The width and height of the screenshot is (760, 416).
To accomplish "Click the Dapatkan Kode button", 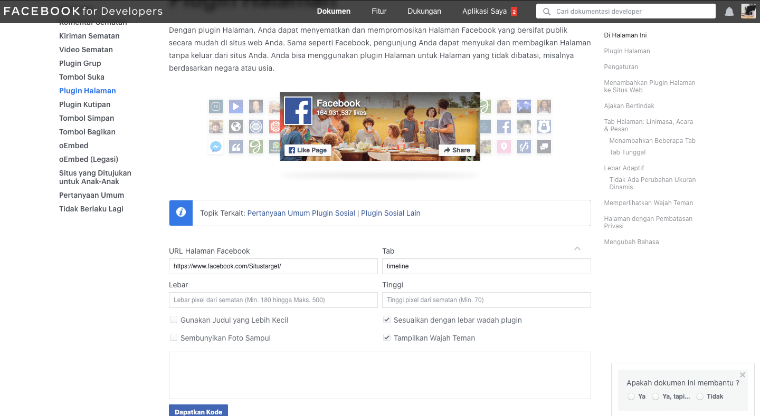I will tap(198, 411).
